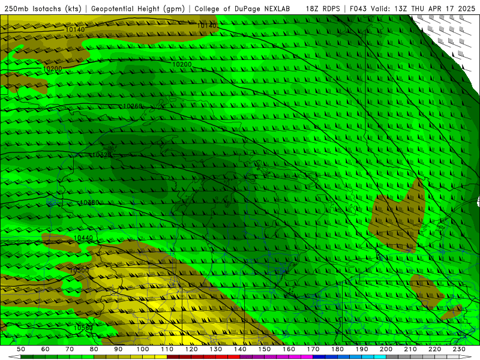Click the 160 value on the color scale
The height and width of the screenshot is (360, 480).
pos(289,349)
